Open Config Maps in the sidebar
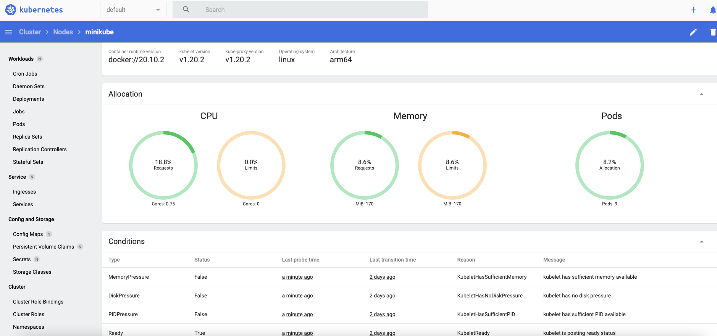717x336 pixels. [28, 234]
